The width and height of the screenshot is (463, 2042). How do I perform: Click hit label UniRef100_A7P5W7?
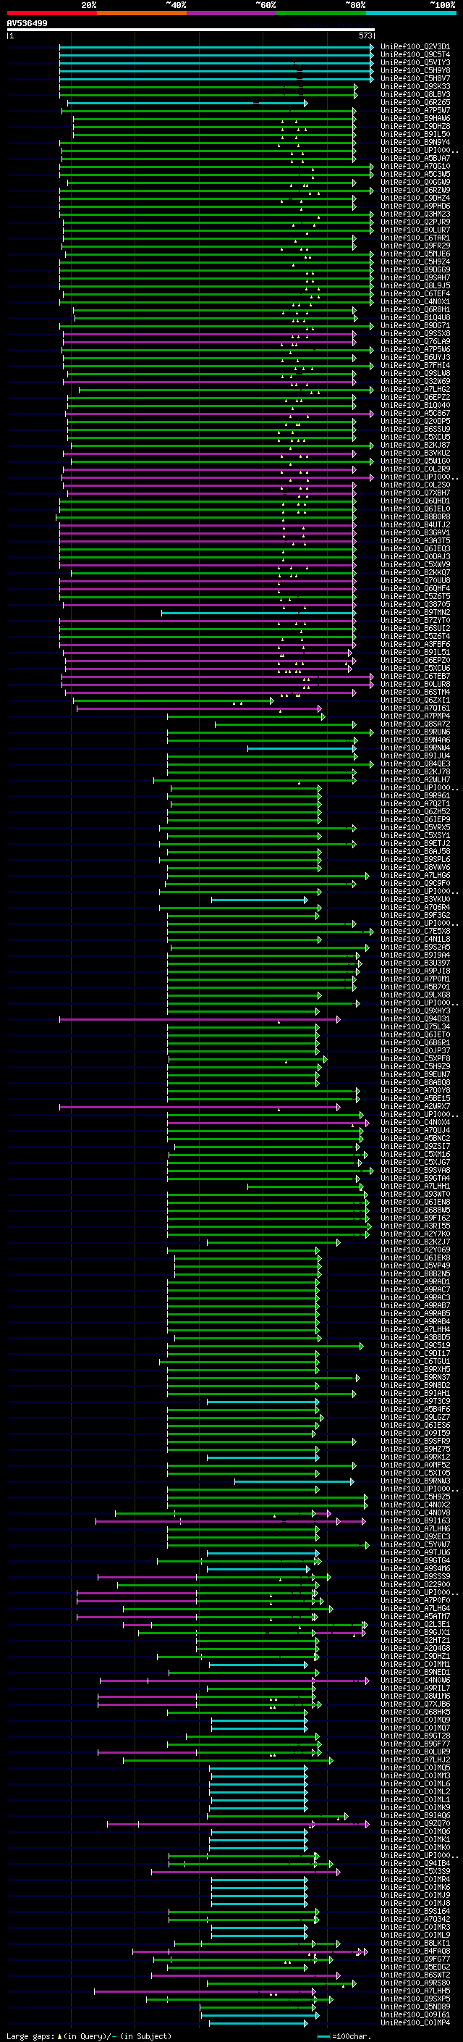tap(415, 110)
